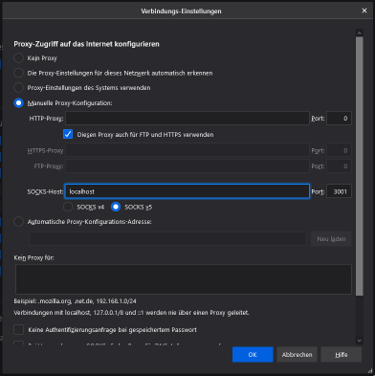The image size is (375, 376).
Task: Open help with the Hilfe button
Action: pyautogui.click(x=342, y=355)
